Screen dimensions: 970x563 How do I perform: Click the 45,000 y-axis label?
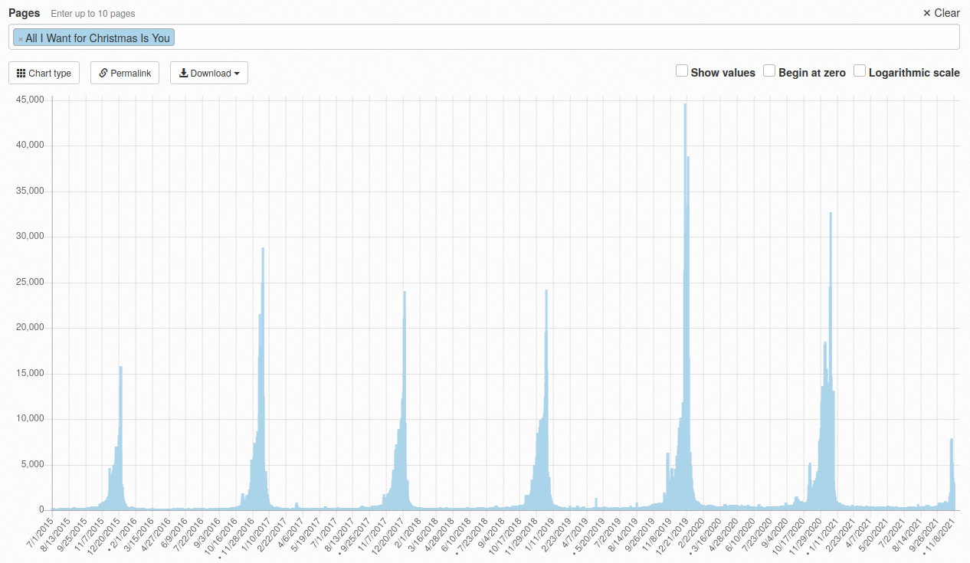point(30,100)
